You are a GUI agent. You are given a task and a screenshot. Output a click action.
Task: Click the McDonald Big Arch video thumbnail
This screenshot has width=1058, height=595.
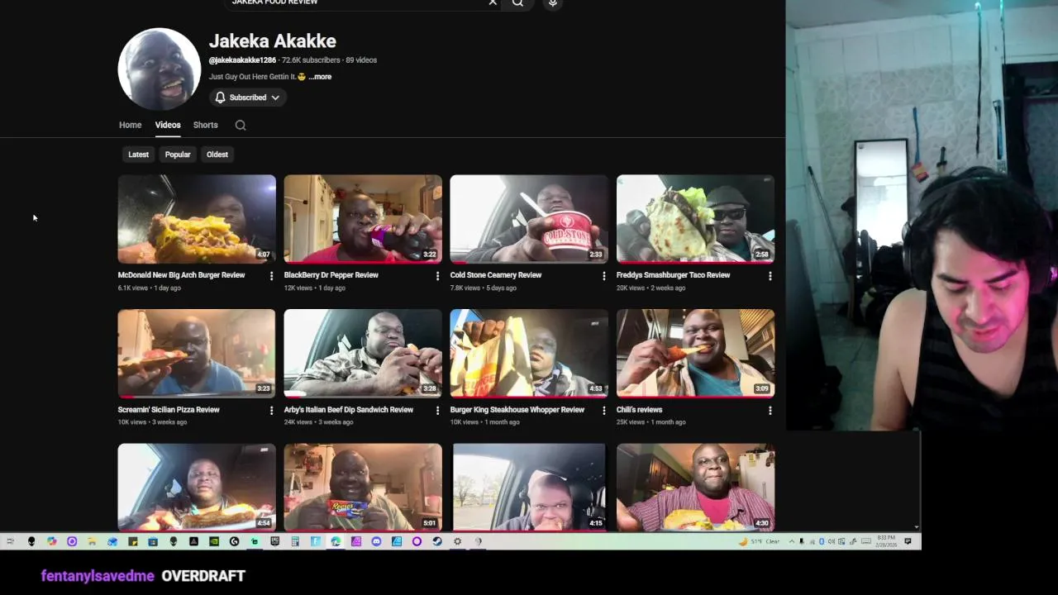coord(197,219)
